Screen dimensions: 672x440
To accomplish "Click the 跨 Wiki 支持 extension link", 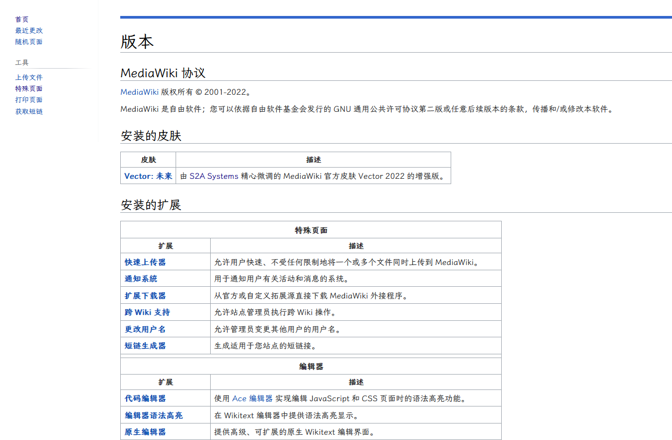I will coord(147,312).
